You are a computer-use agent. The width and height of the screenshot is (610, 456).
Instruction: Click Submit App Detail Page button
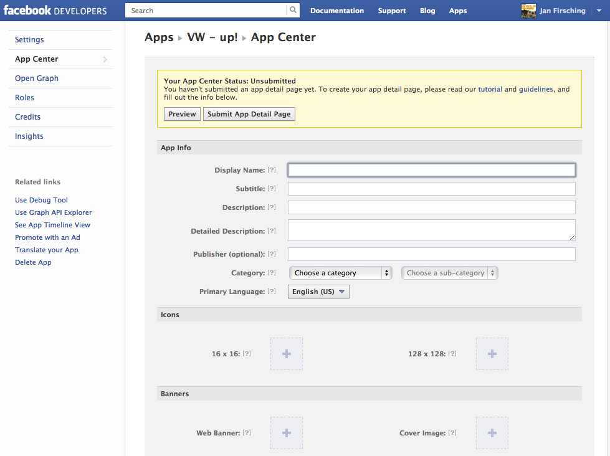click(x=249, y=114)
